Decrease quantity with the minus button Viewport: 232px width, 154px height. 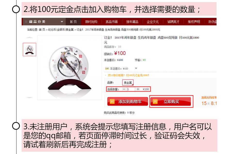point(124,89)
